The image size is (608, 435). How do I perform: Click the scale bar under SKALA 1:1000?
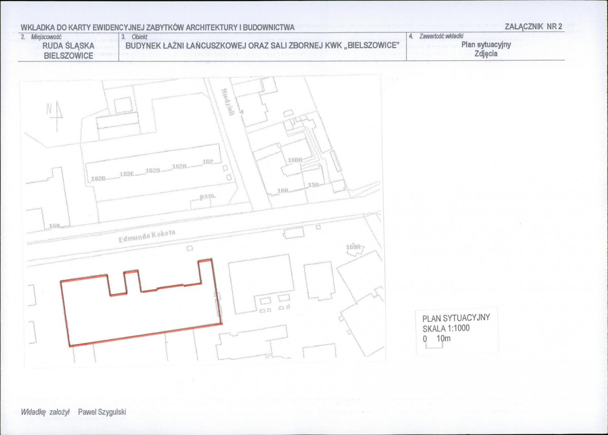pyautogui.click(x=434, y=345)
